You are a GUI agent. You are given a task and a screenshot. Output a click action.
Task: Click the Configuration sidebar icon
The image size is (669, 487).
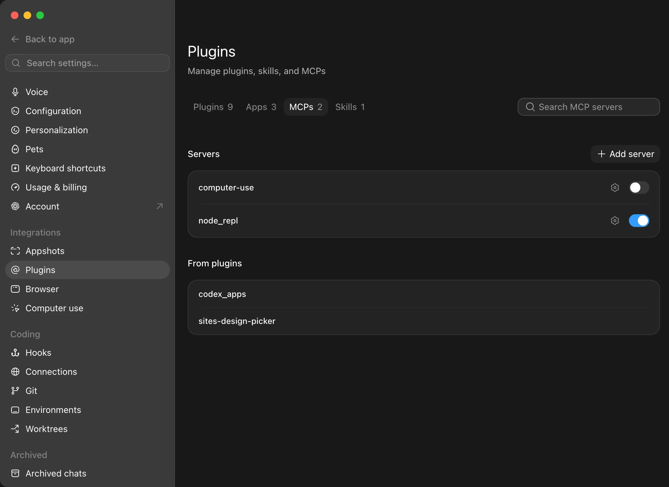pyautogui.click(x=15, y=111)
